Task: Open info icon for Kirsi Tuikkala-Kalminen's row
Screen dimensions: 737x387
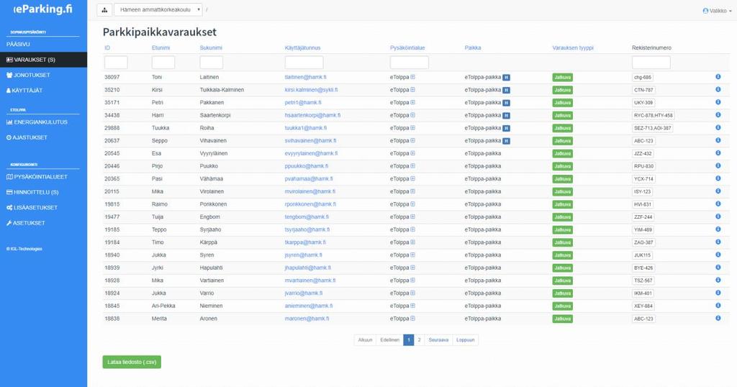Action: pos(718,89)
